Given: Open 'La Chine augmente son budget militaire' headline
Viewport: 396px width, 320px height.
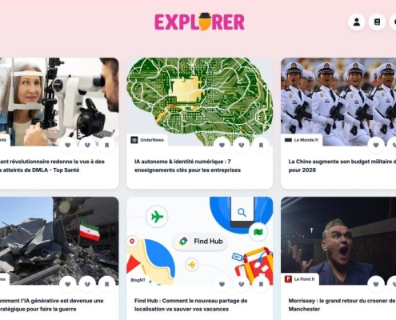Looking at the screenshot, I should 342,166.
